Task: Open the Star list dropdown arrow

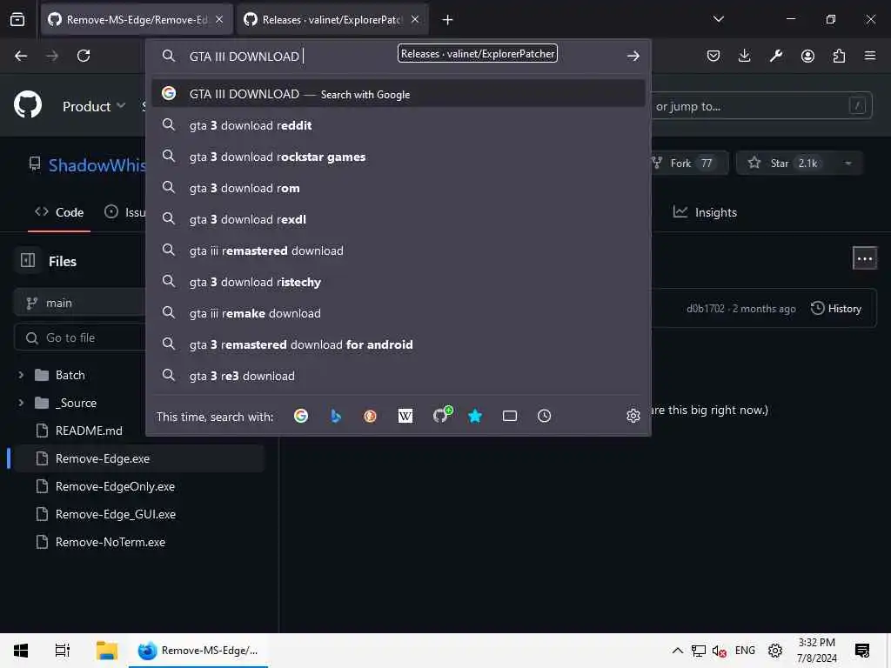Action: 847,163
